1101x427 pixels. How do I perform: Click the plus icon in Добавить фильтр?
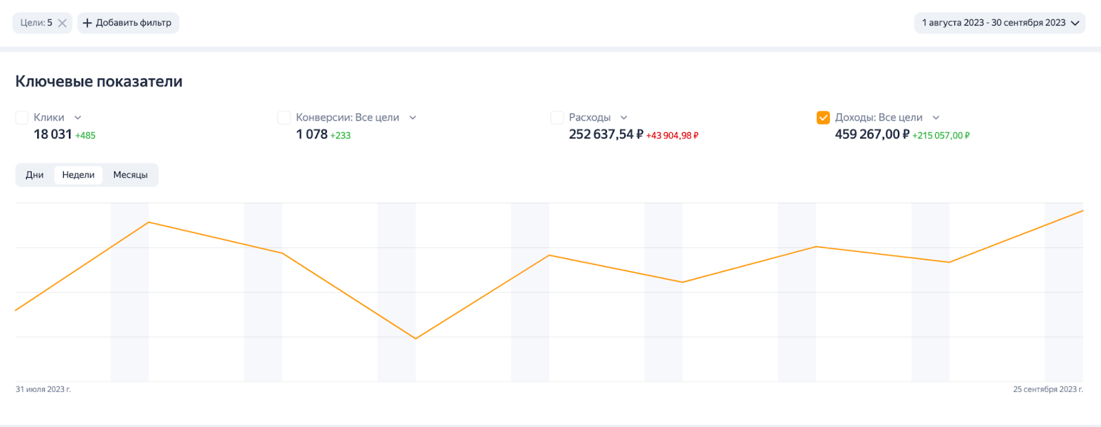pyautogui.click(x=87, y=23)
